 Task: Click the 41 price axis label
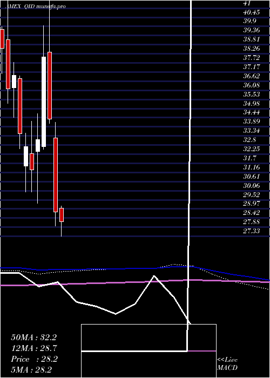247,3
